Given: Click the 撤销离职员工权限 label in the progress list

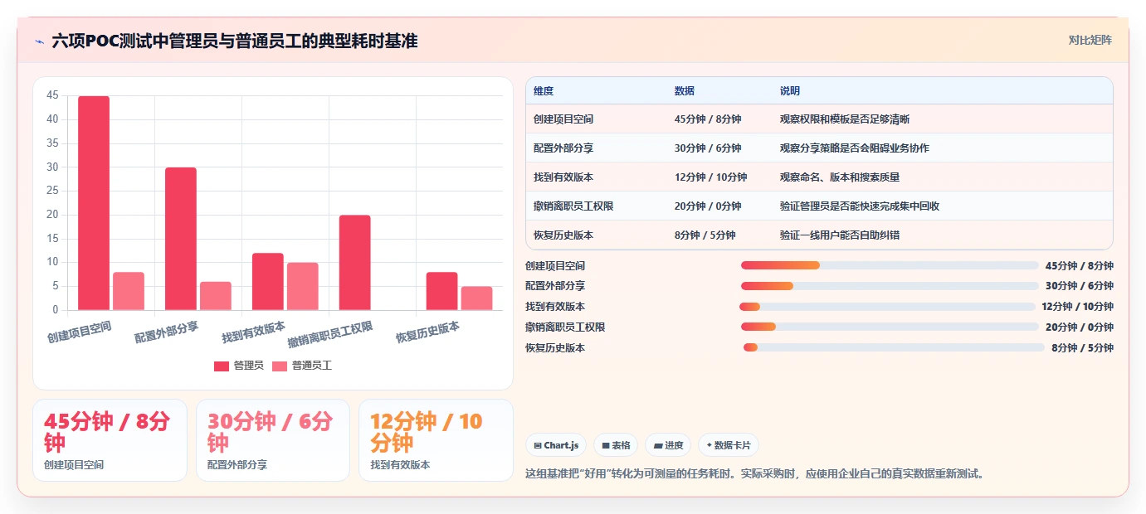Looking at the screenshot, I should [565, 327].
